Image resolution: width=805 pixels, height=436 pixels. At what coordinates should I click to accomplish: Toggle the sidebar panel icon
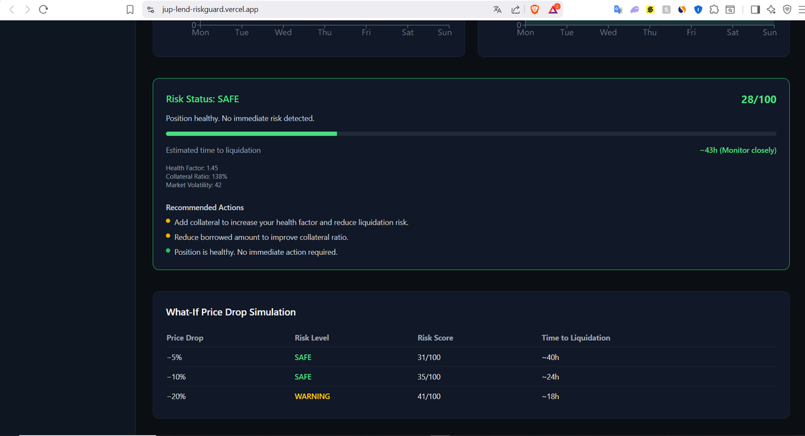coord(755,9)
